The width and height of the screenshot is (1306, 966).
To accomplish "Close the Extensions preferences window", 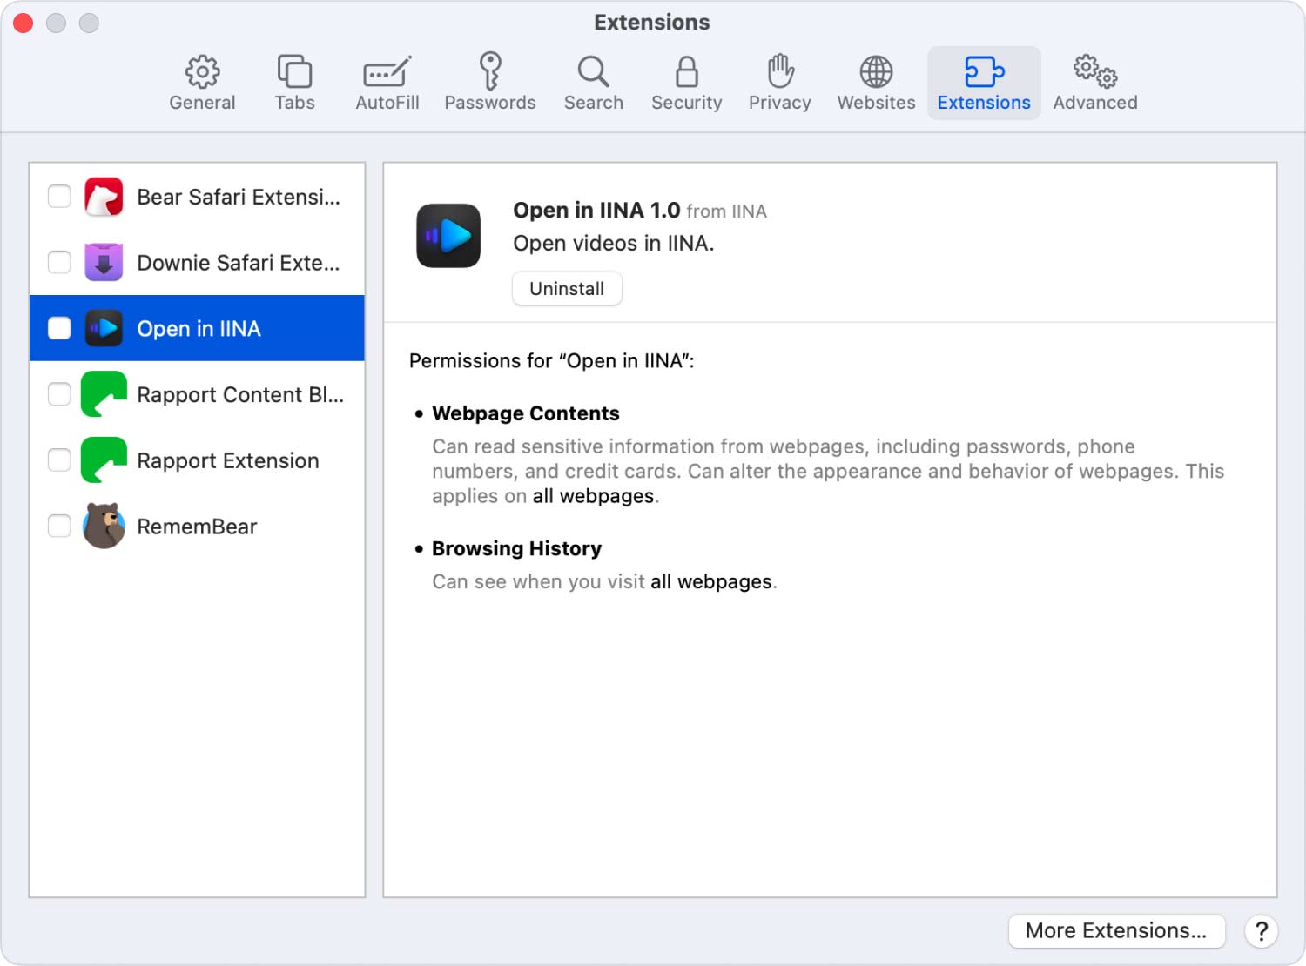I will pyautogui.click(x=24, y=23).
